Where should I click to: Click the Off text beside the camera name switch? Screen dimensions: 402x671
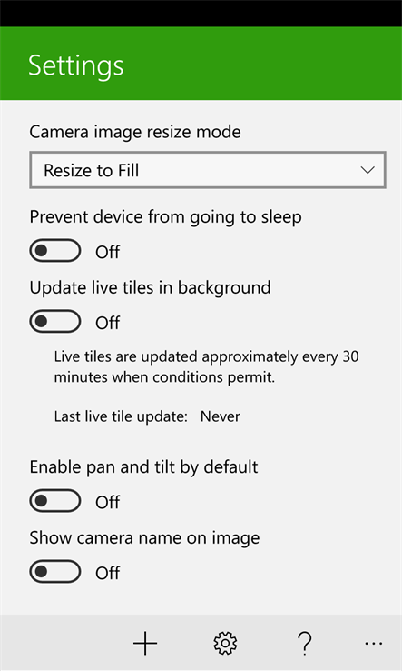pyautogui.click(x=107, y=573)
